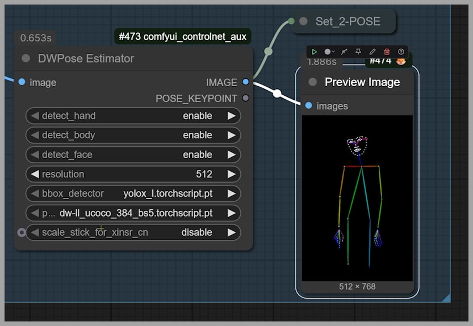Screen dimensions: 473x326
Task: Pin the Preview Image node
Action: click(358, 52)
